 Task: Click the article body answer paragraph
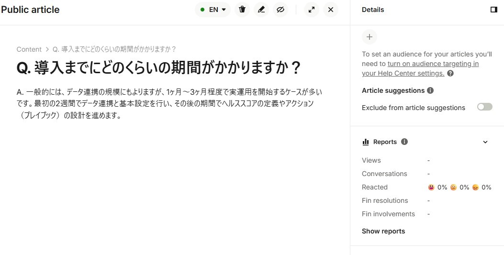click(x=169, y=104)
